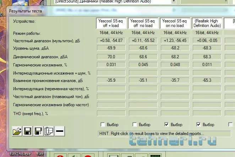Select frequency response value +0.06, -0.05
The image size is (235, 157).
coord(207,40)
